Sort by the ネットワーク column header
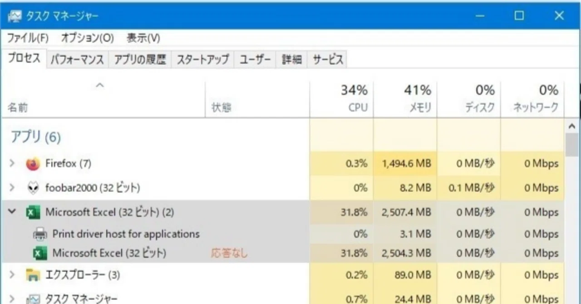The image size is (581, 304). click(x=532, y=99)
